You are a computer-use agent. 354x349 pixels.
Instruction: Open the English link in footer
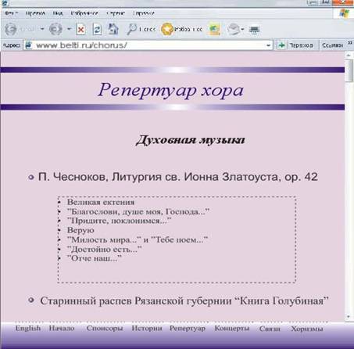coord(28,328)
